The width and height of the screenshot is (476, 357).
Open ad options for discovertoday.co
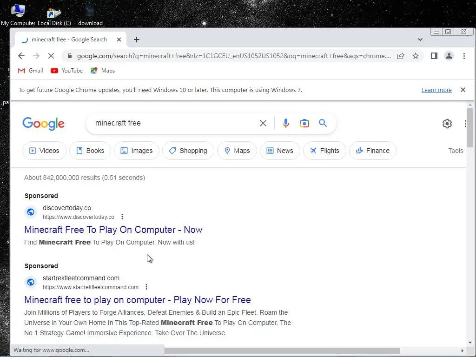pyautogui.click(x=122, y=217)
